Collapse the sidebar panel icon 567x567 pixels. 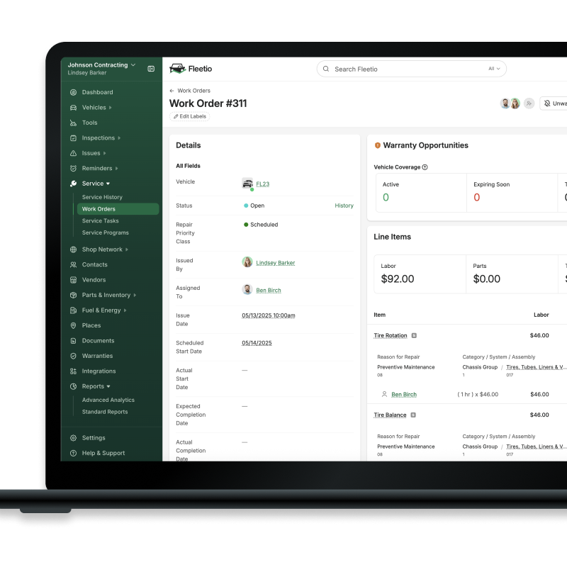(x=151, y=69)
